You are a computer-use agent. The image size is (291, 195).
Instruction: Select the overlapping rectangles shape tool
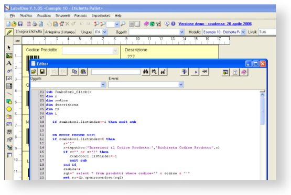click(9, 101)
